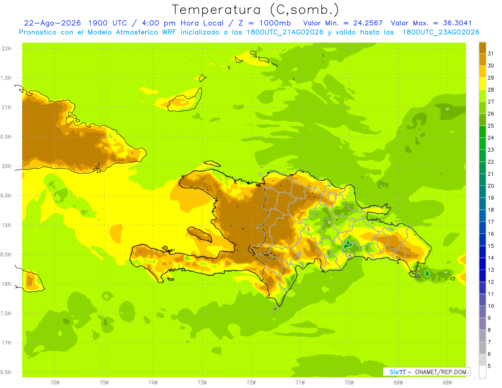Click colorbar label "30"
The height and width of the screenshot is (388, 502).
[491, 65]
